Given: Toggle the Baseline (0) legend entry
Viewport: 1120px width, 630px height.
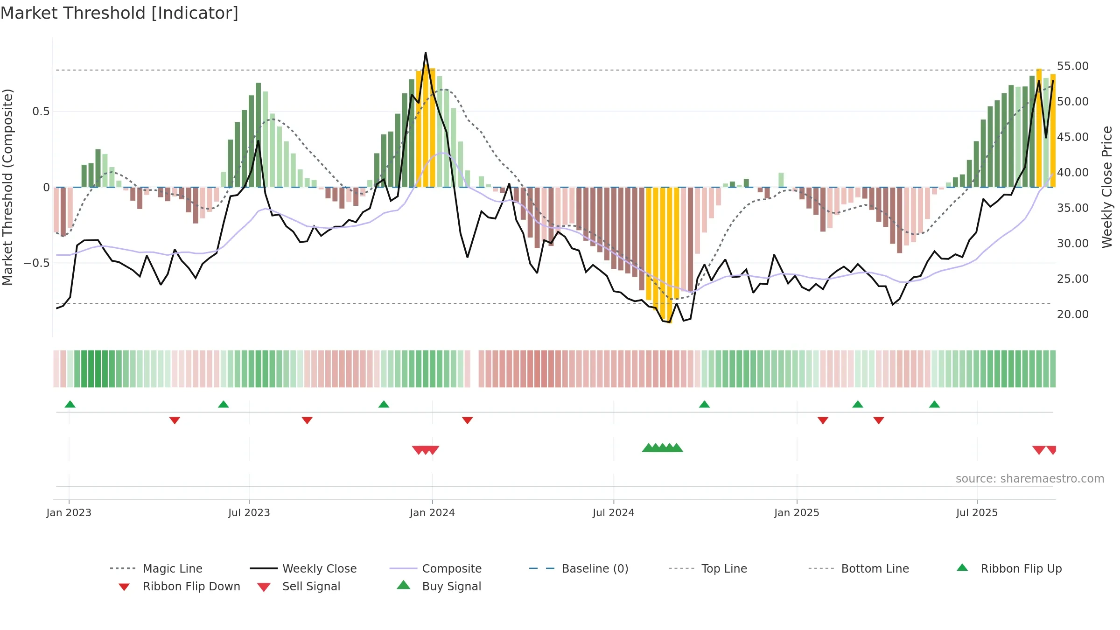Looking at the screenshot, I should pyautogui.click(x=579, y=568).
